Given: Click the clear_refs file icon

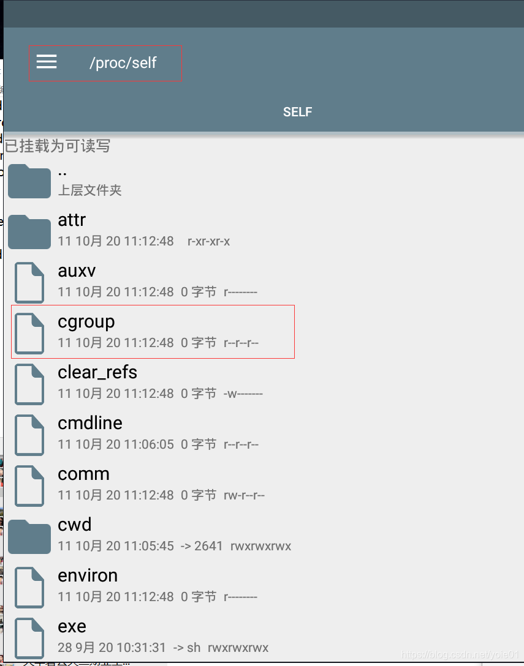Looking at the screenshot, I should click(x=29, y=384).
